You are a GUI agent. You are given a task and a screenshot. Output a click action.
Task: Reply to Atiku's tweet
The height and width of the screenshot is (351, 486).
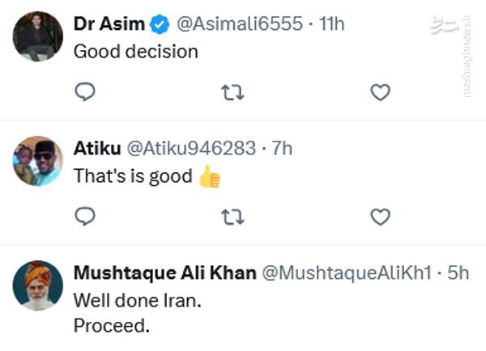coord(85,217)
